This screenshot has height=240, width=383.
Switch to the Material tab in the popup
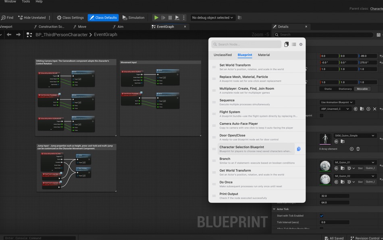pyautogui.click(x=264, y=55)
